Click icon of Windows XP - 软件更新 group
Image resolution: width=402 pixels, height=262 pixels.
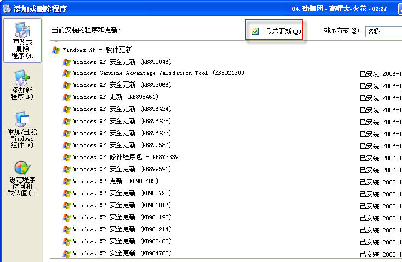[56, 50]
